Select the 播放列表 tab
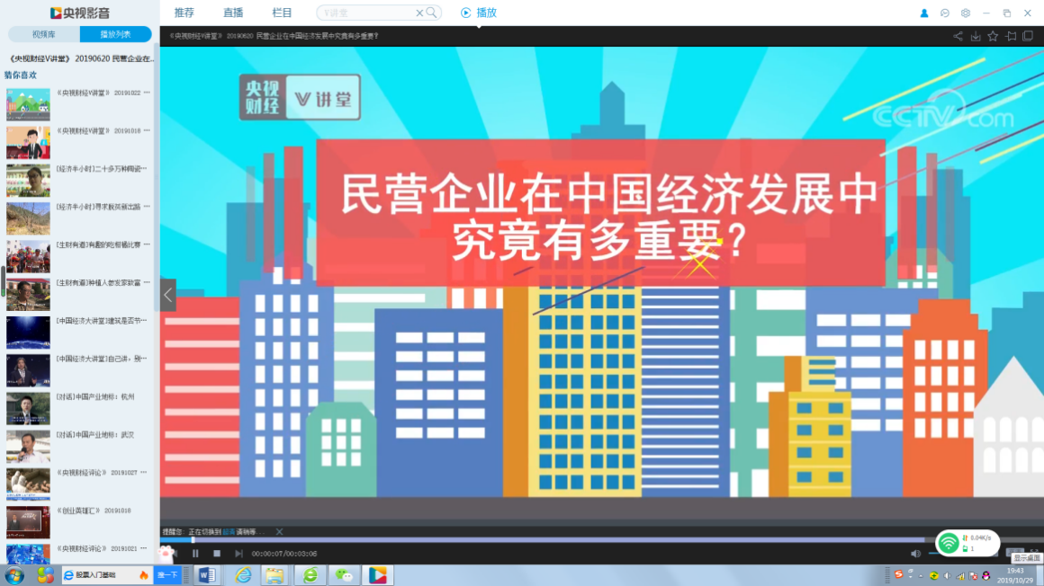Viewport: 1044px width, 586px height. (115, 34)
